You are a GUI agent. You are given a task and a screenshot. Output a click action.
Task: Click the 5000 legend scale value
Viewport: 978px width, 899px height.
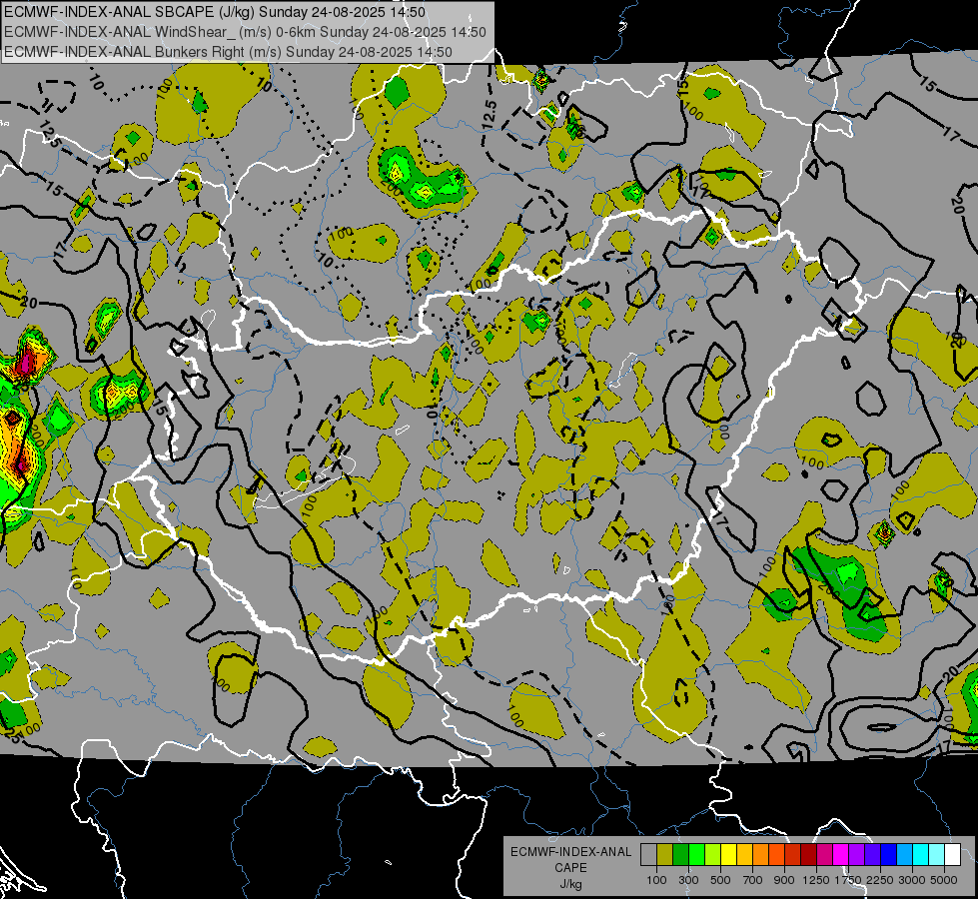(x=944, y=880)
